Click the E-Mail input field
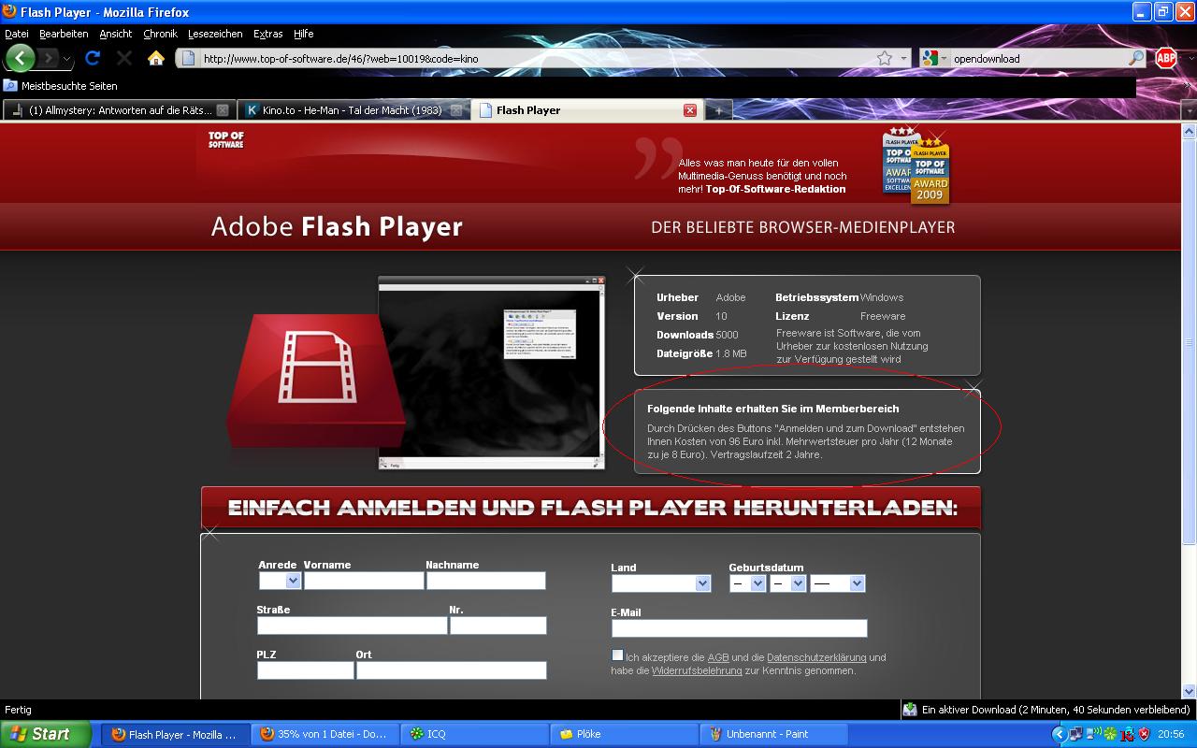The image size is (1197, 748). (x=740, y=628)
